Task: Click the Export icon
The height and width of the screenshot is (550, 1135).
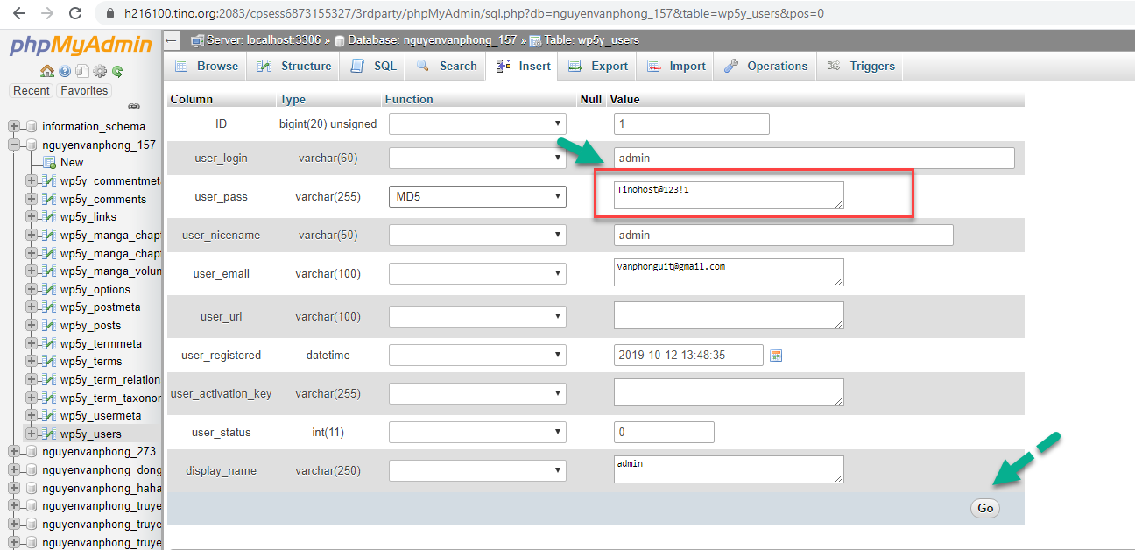Action: [575, 66]
